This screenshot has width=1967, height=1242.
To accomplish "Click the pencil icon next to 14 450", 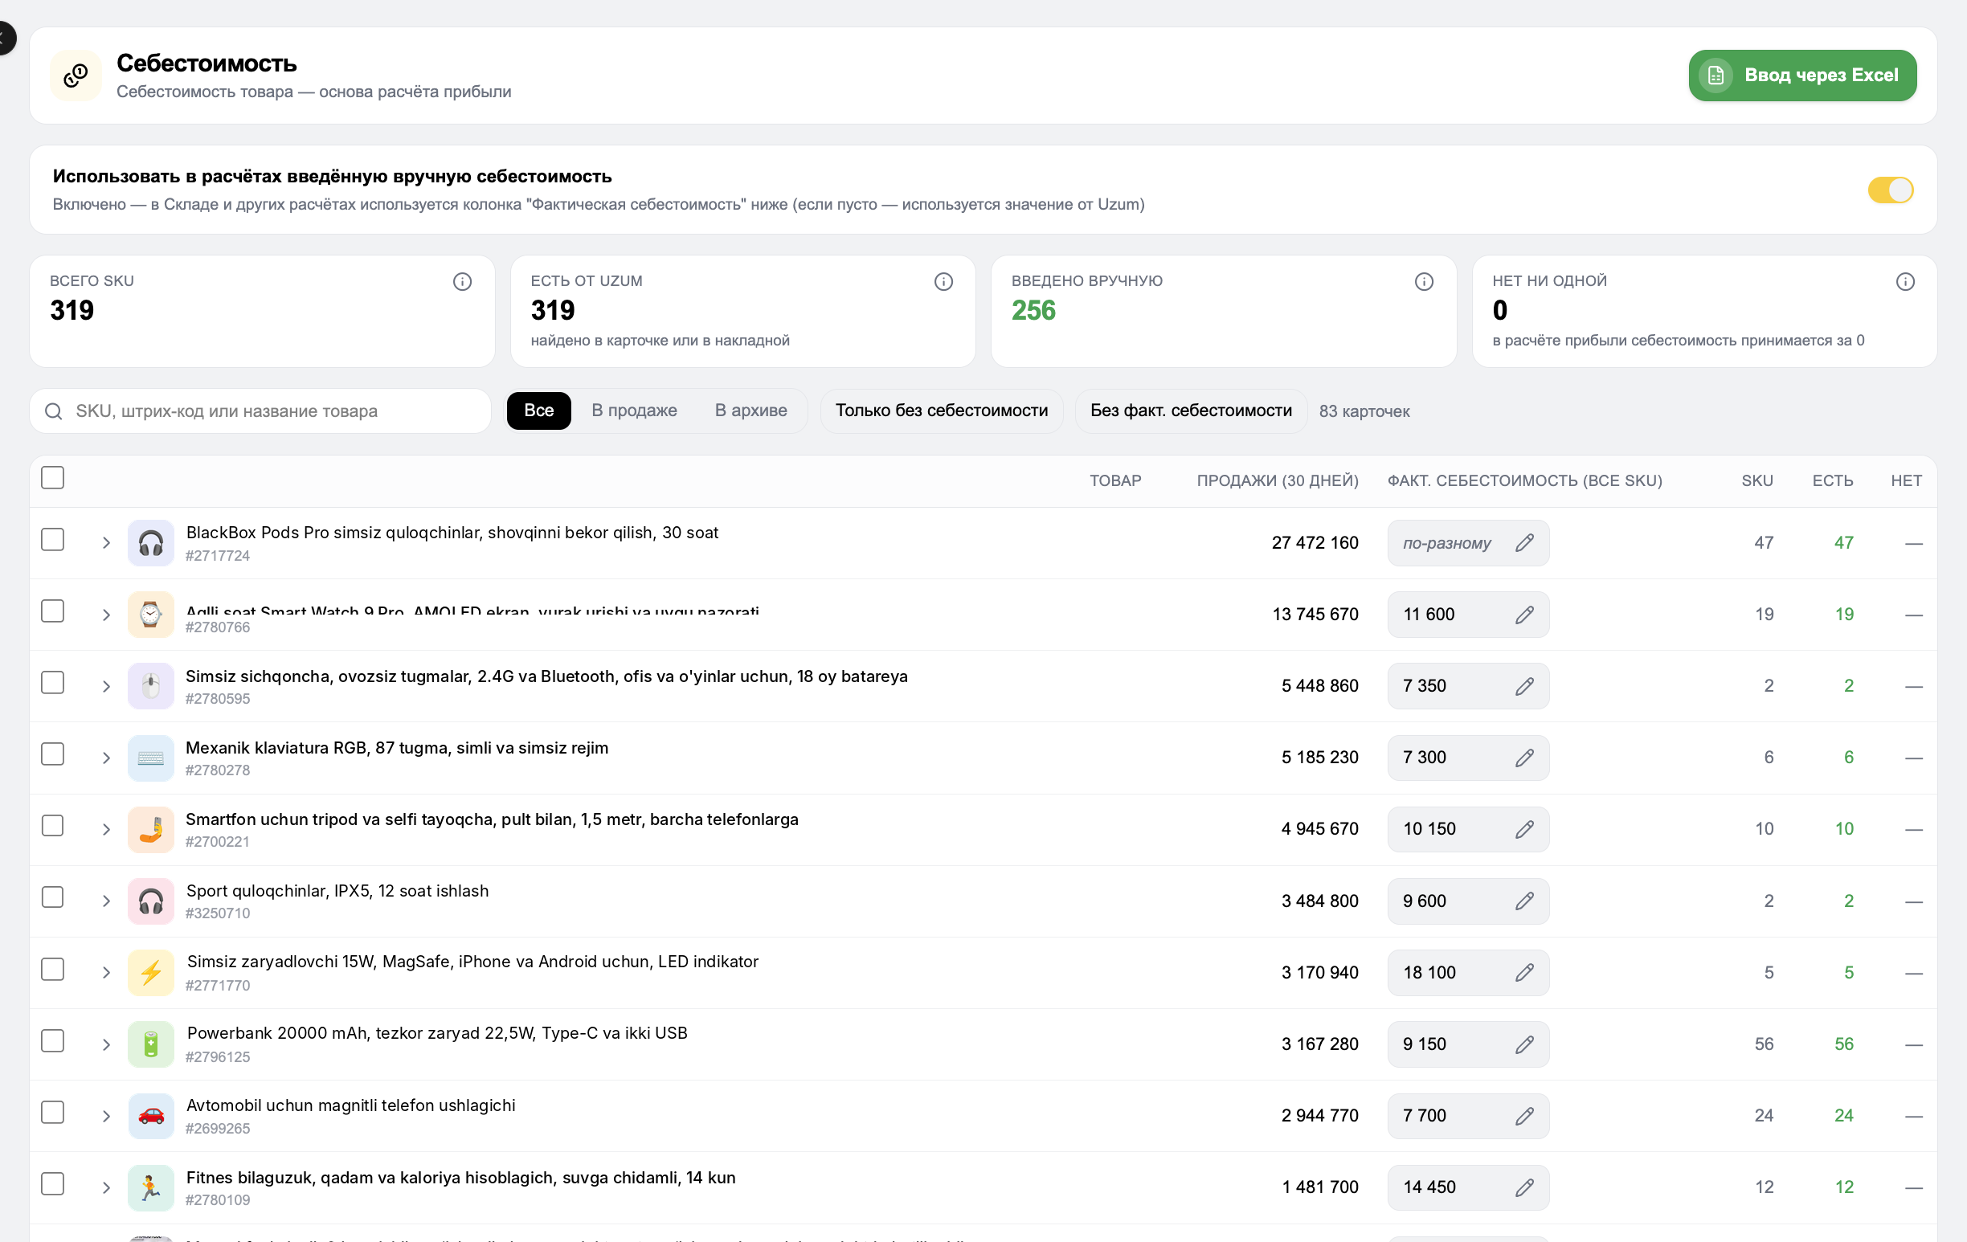I will pos(1524,1187).
